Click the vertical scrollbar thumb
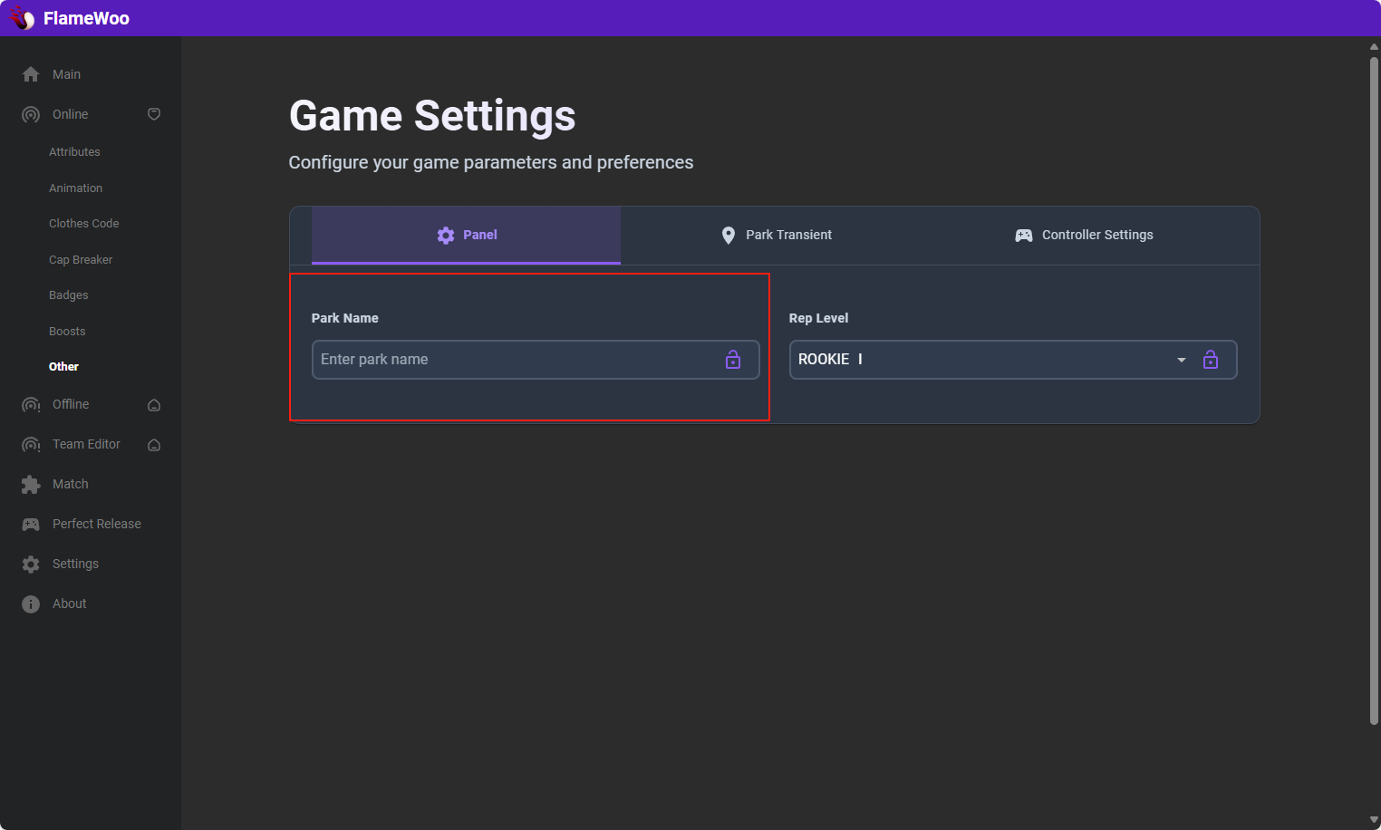This screenshot has height=830, width=1381. point(1374,390)
